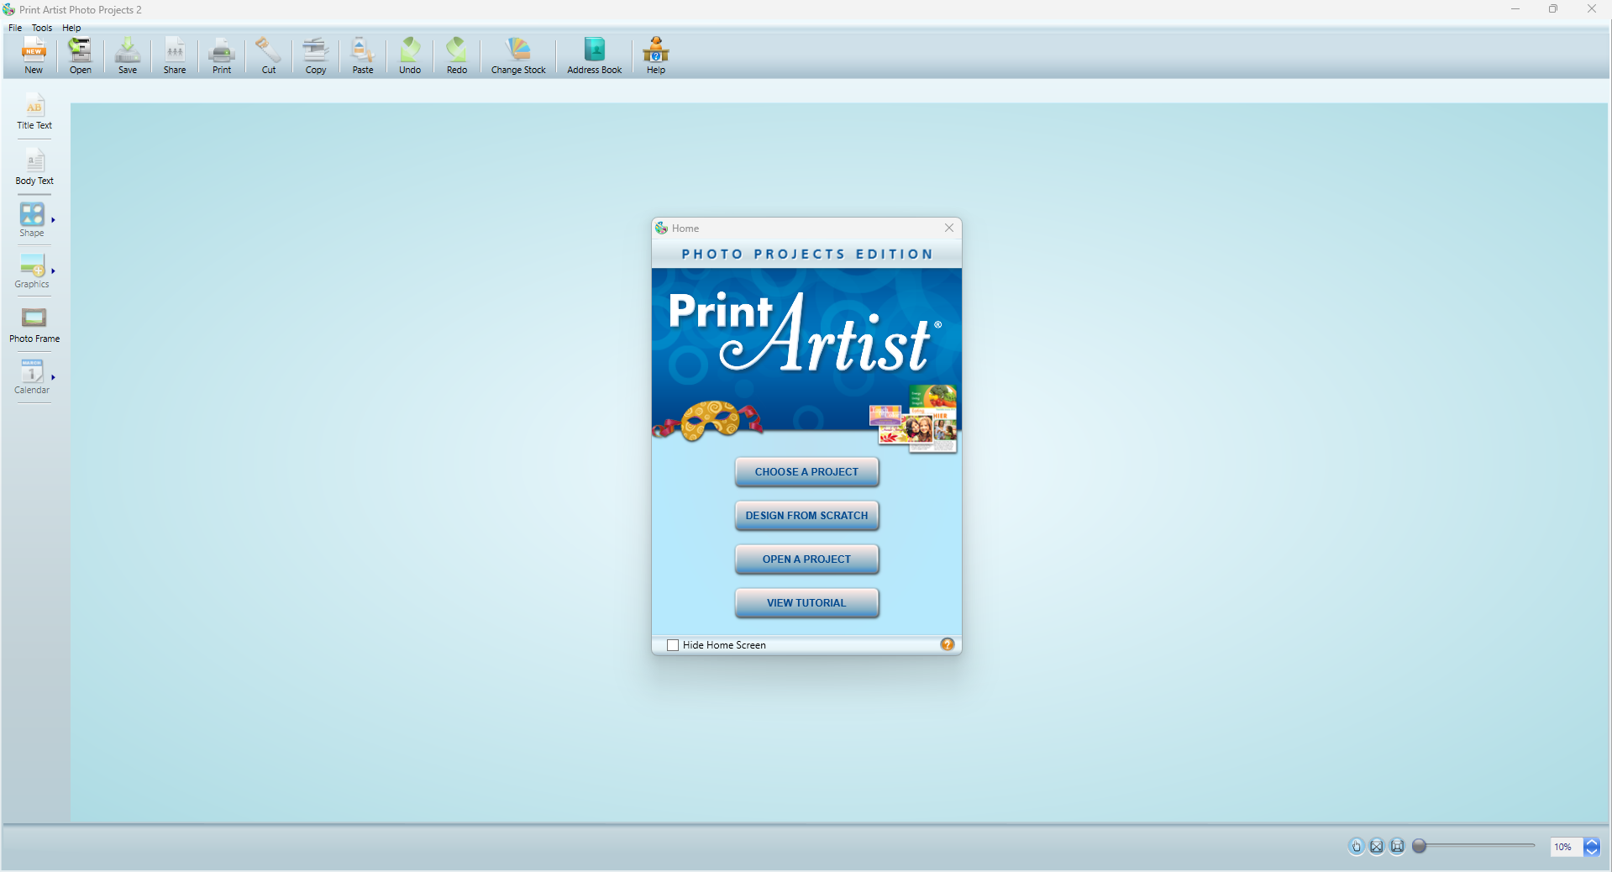Image resolution: width=1612 pixels, height=872 pixels.
Task: Open the Tools menu
Action: [42, 28]
